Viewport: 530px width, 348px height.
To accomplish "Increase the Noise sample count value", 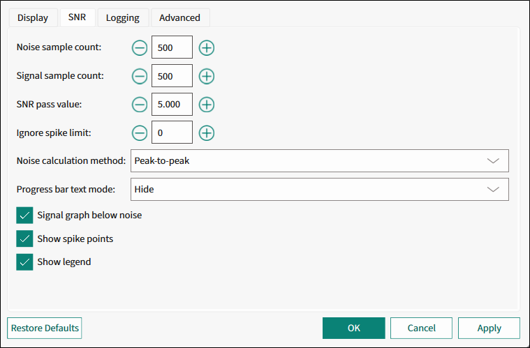I will coord(207,47).
